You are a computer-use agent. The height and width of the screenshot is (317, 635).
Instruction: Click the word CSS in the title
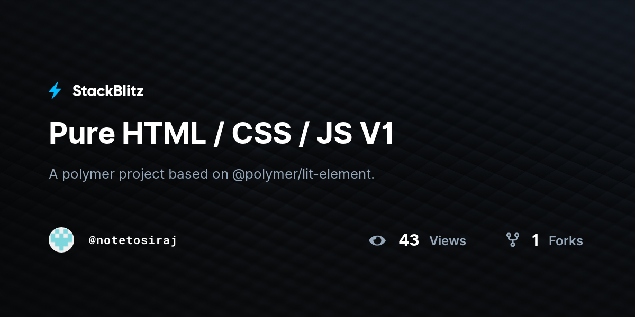coord(261,134)
